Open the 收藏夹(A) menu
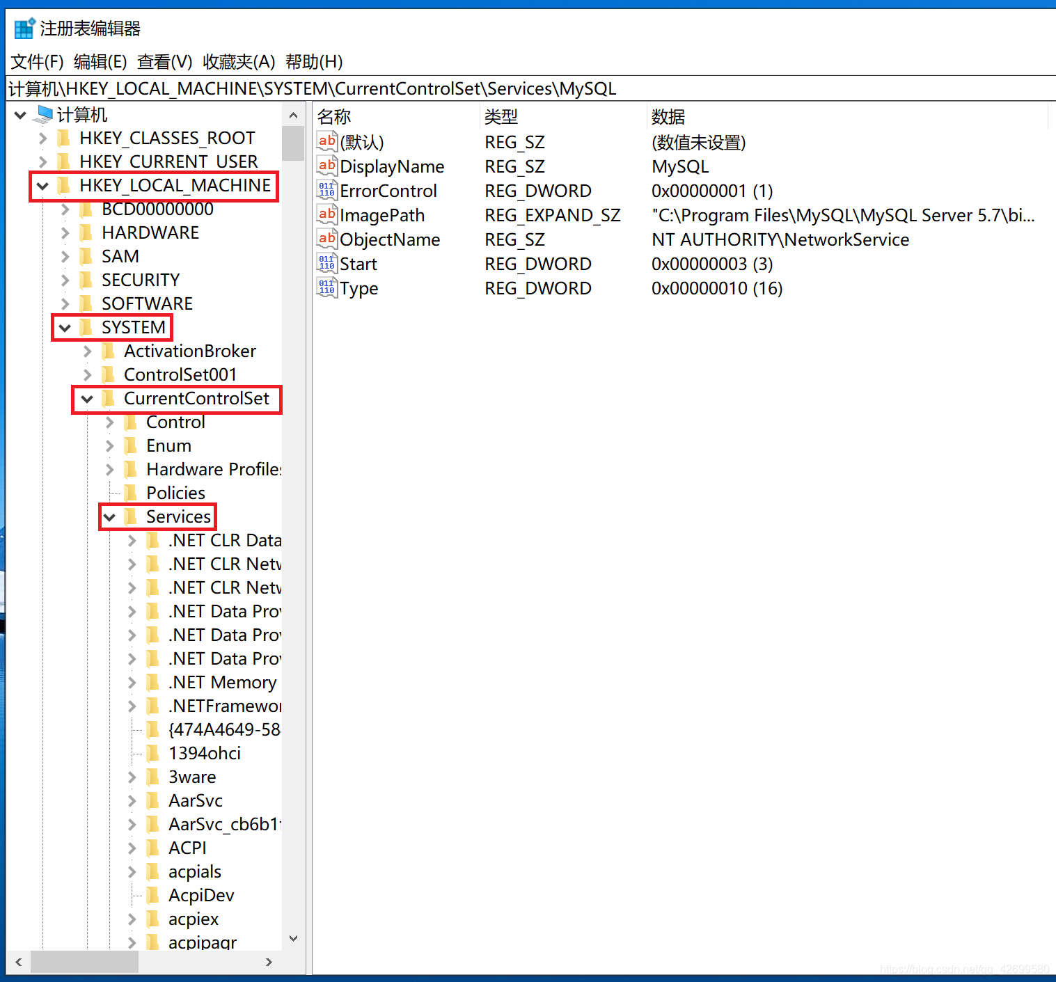The image size is (1056, 982). pyautogui.click(x=239, y=62)
